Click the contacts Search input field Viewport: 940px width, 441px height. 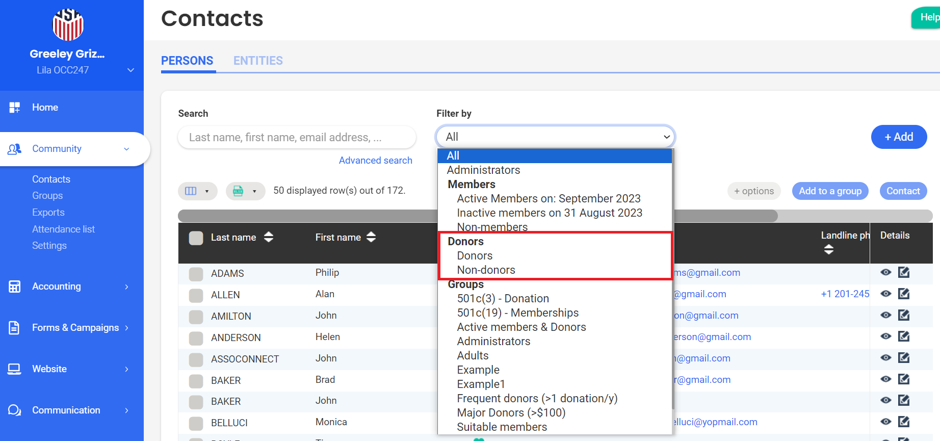click(x=297, y=138)
